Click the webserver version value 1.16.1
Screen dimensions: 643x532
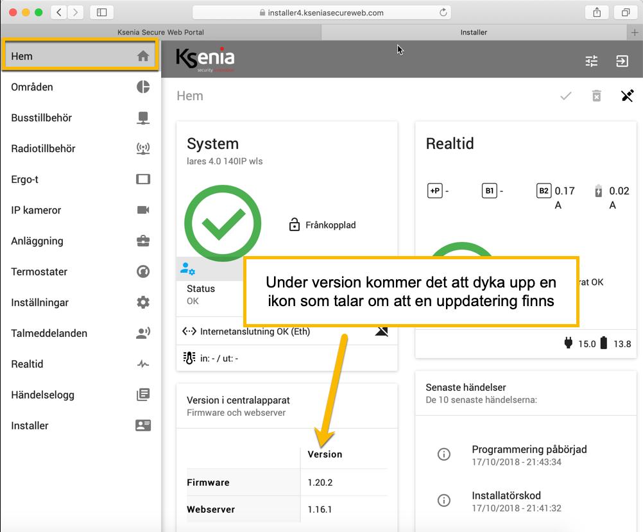click(x=320, y=510)
